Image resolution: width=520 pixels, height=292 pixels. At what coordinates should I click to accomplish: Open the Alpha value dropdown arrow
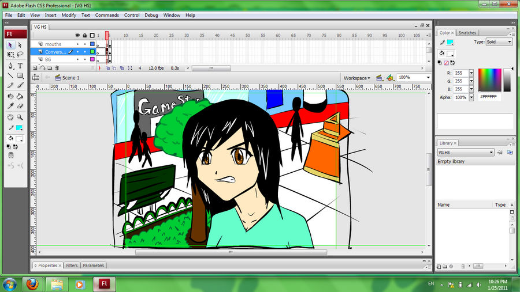point(471,97)
